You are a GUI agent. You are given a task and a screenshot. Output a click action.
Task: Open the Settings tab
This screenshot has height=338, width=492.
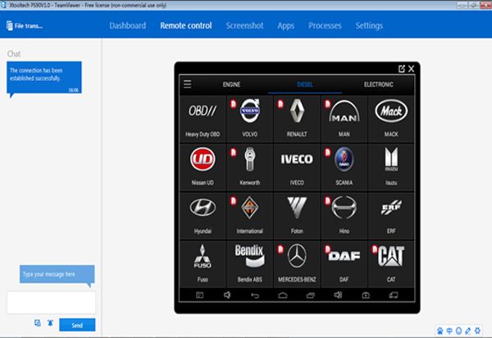[369, 25]
